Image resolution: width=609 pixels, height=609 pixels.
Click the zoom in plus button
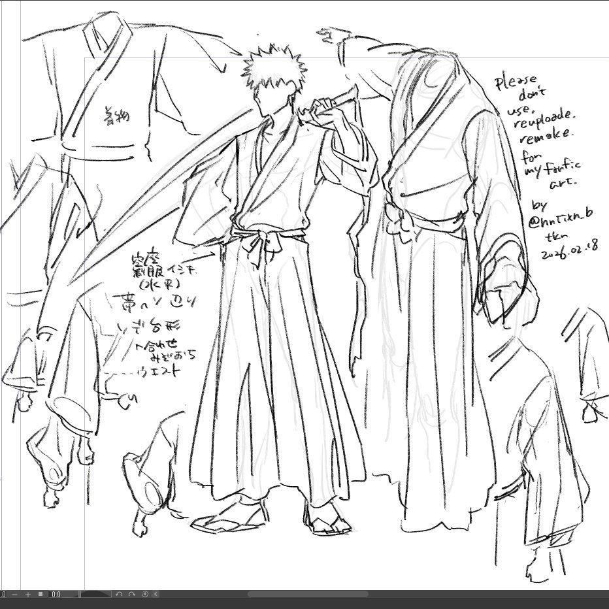(28, 594)
